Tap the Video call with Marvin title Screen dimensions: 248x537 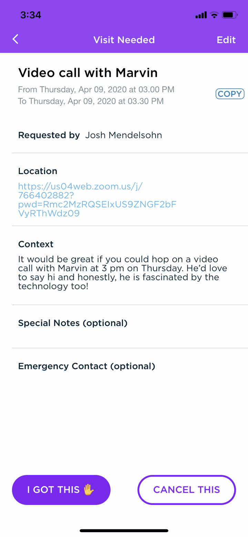point(88,73)
